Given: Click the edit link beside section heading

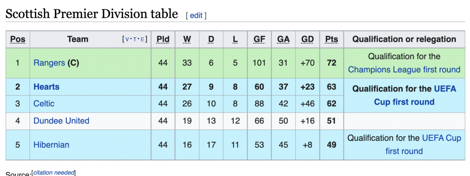Looking at the screenshot, I should pos(196,15).
